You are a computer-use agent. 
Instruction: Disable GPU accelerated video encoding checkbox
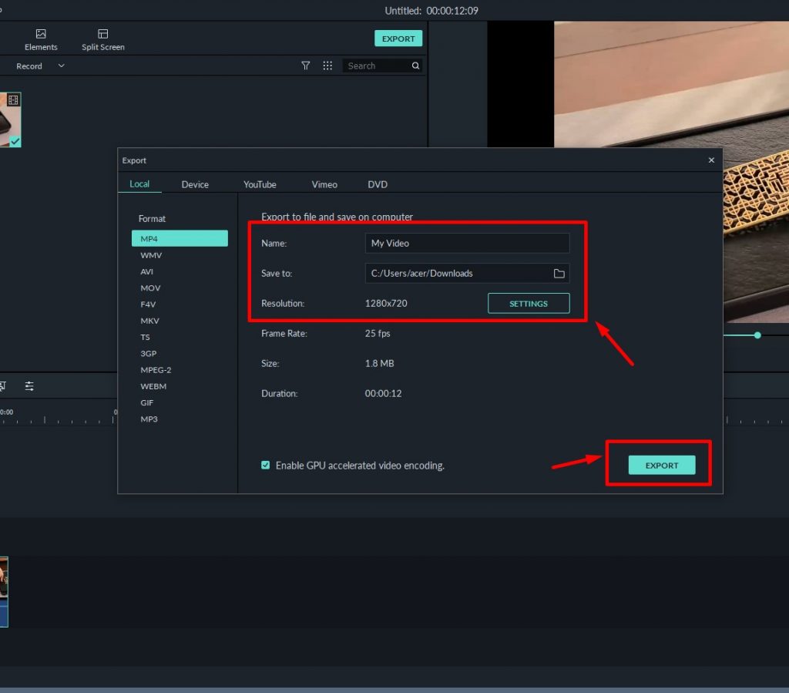click(x=266, y=466)
